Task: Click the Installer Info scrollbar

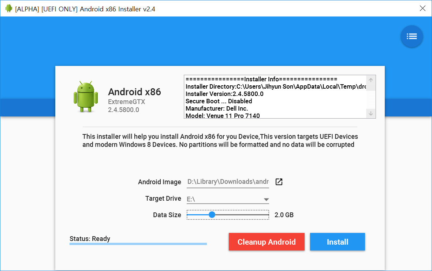Action: pos(370,96)
